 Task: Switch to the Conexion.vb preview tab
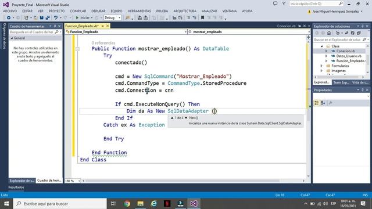(x=286, y=26)
